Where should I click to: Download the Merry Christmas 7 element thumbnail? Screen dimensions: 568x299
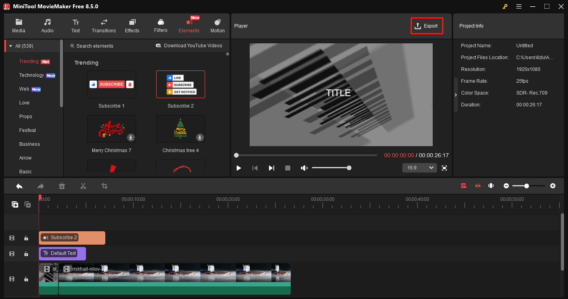(131, 137)
